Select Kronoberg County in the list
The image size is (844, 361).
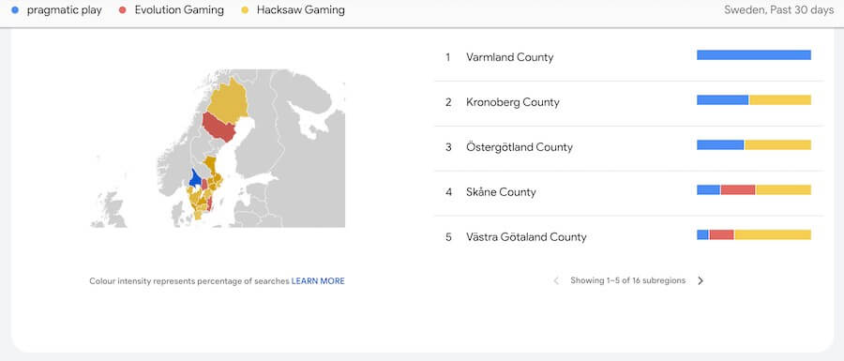pos(628,102)
